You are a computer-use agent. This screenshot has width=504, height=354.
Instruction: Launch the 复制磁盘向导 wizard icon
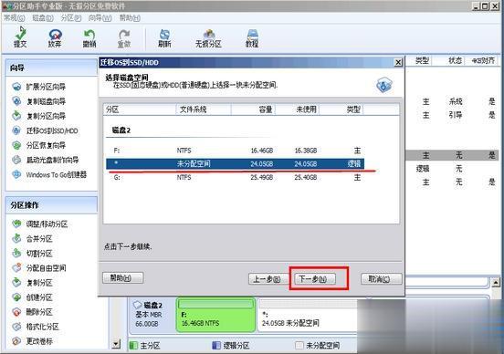click(x=16, y=101)
